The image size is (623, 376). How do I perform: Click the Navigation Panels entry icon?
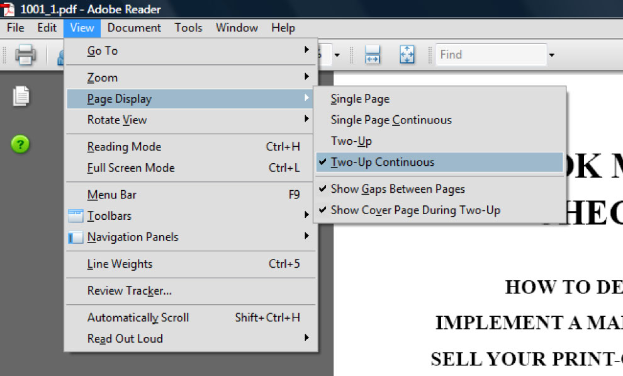(x=76, y=237)
